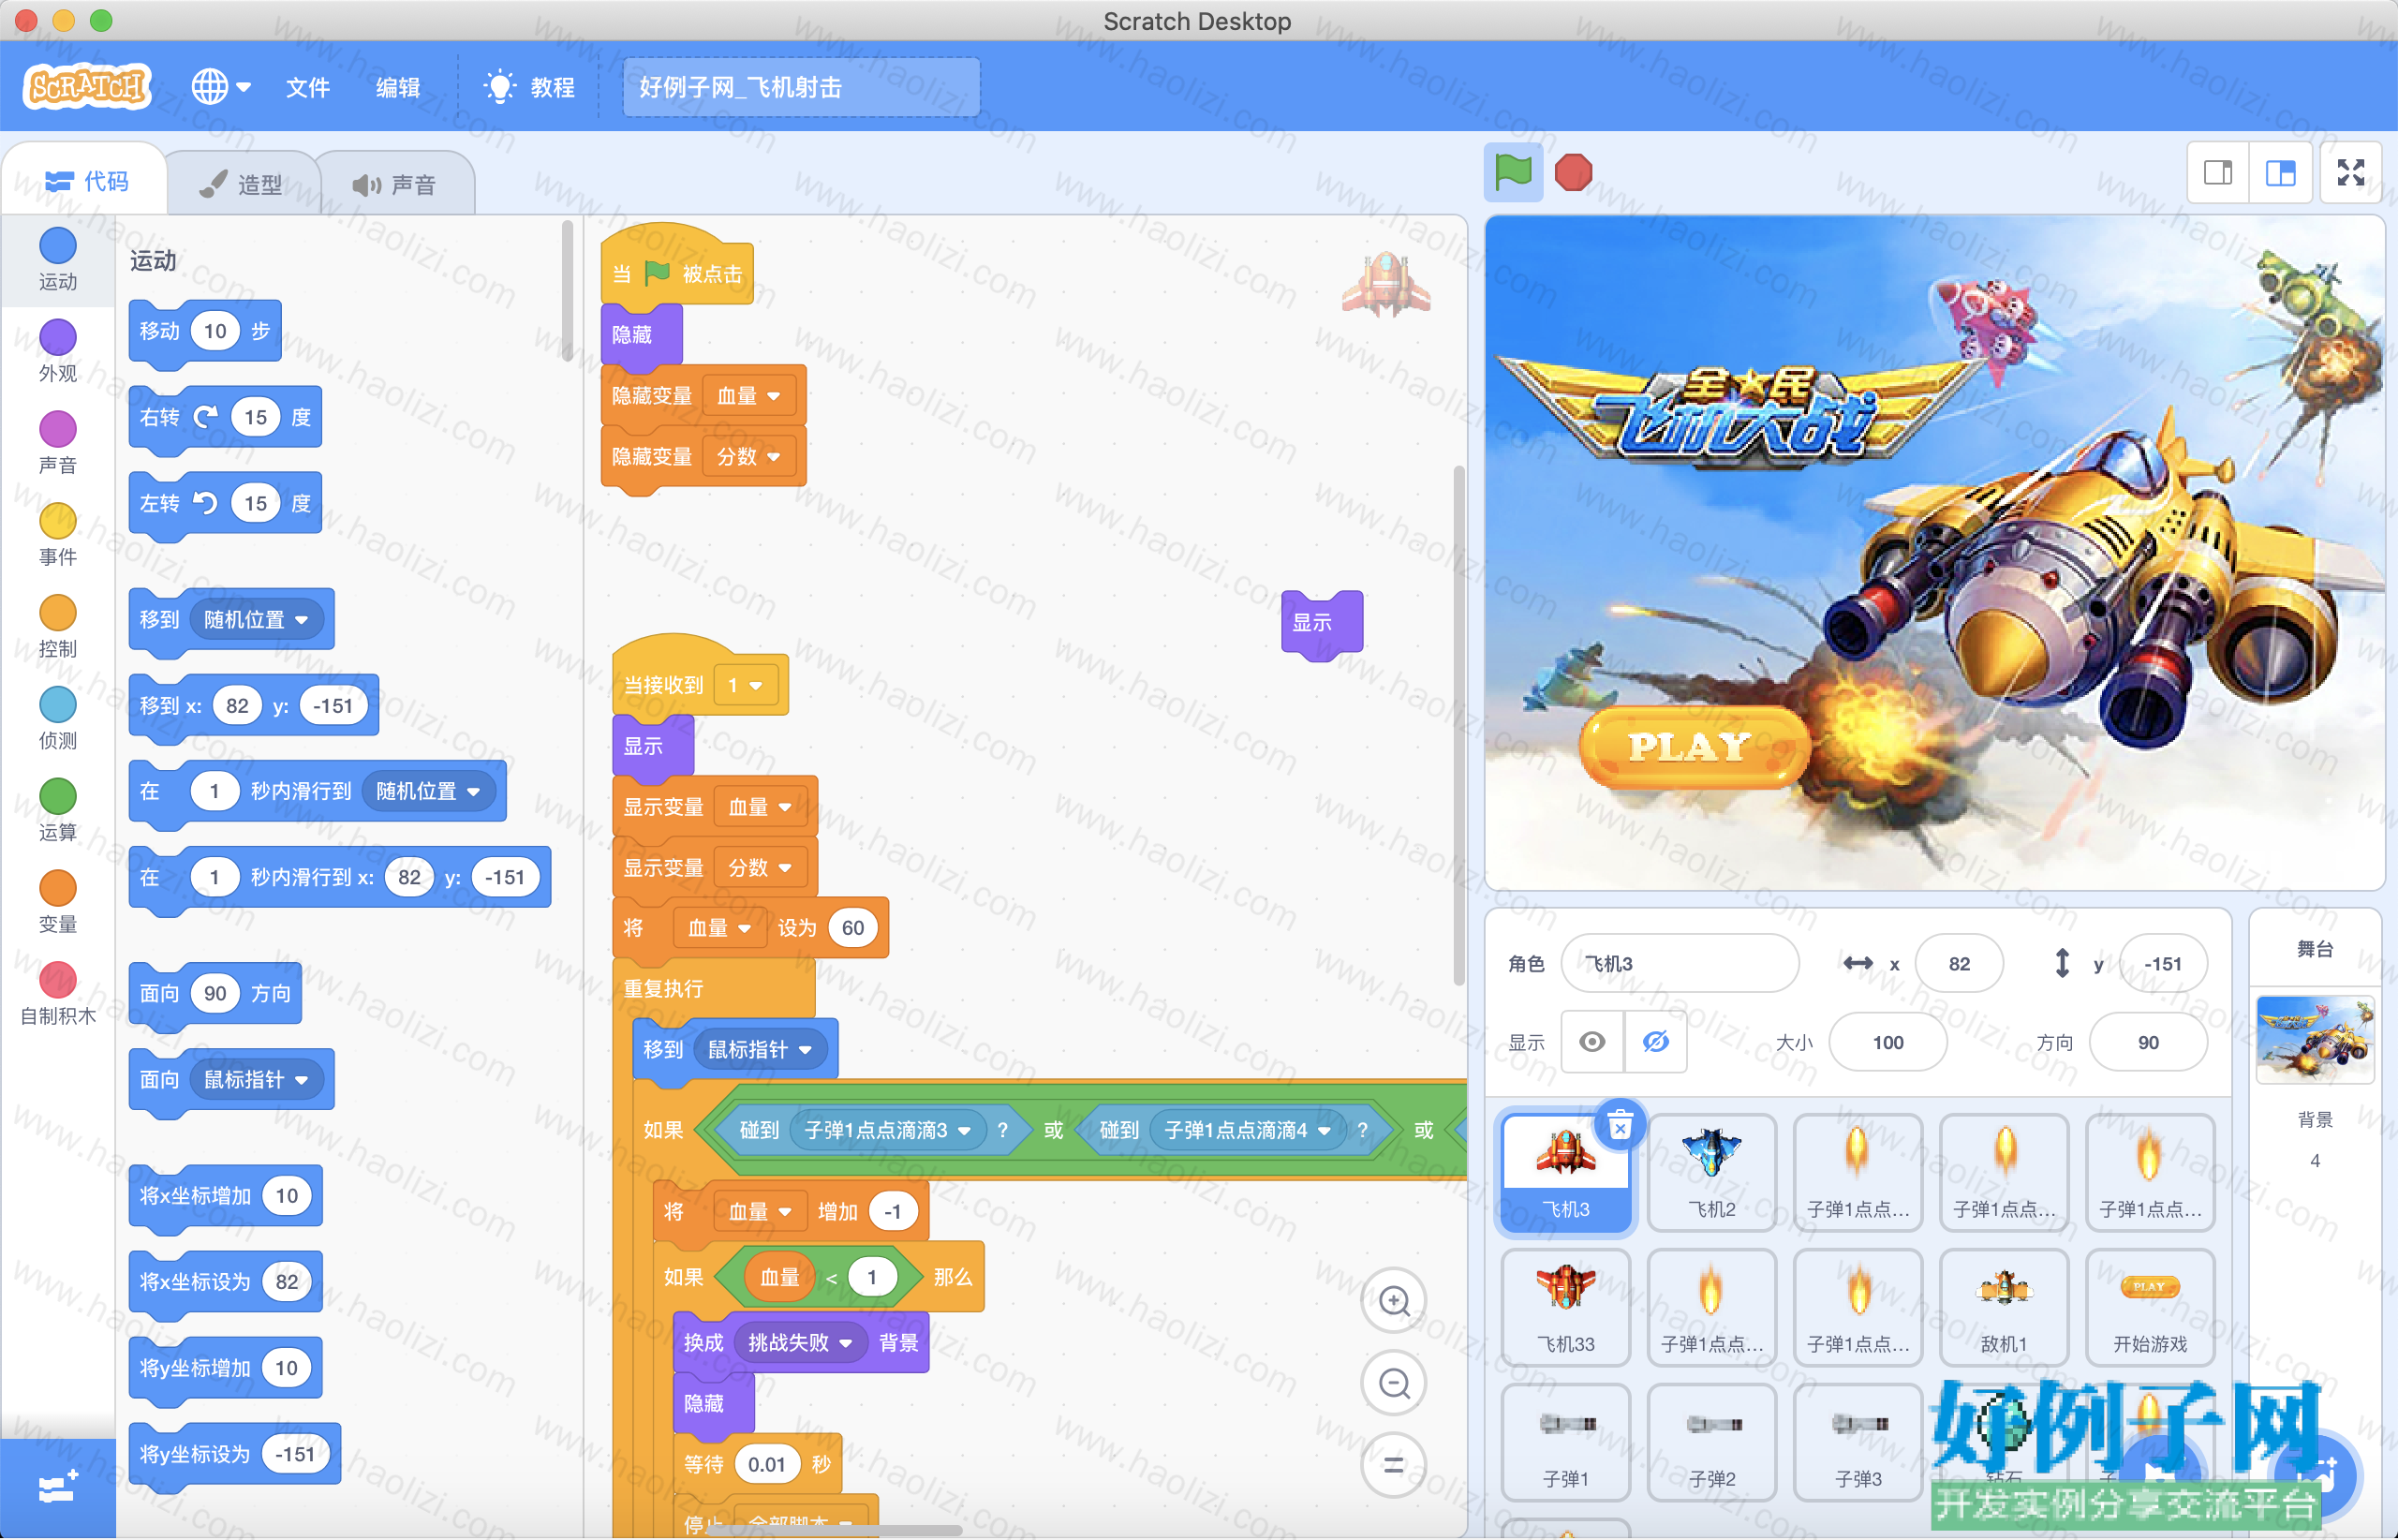The width and height of the screenshot is (2398, 1540).
Task: Select the 外观 block category
Action: tap(58, 351)
